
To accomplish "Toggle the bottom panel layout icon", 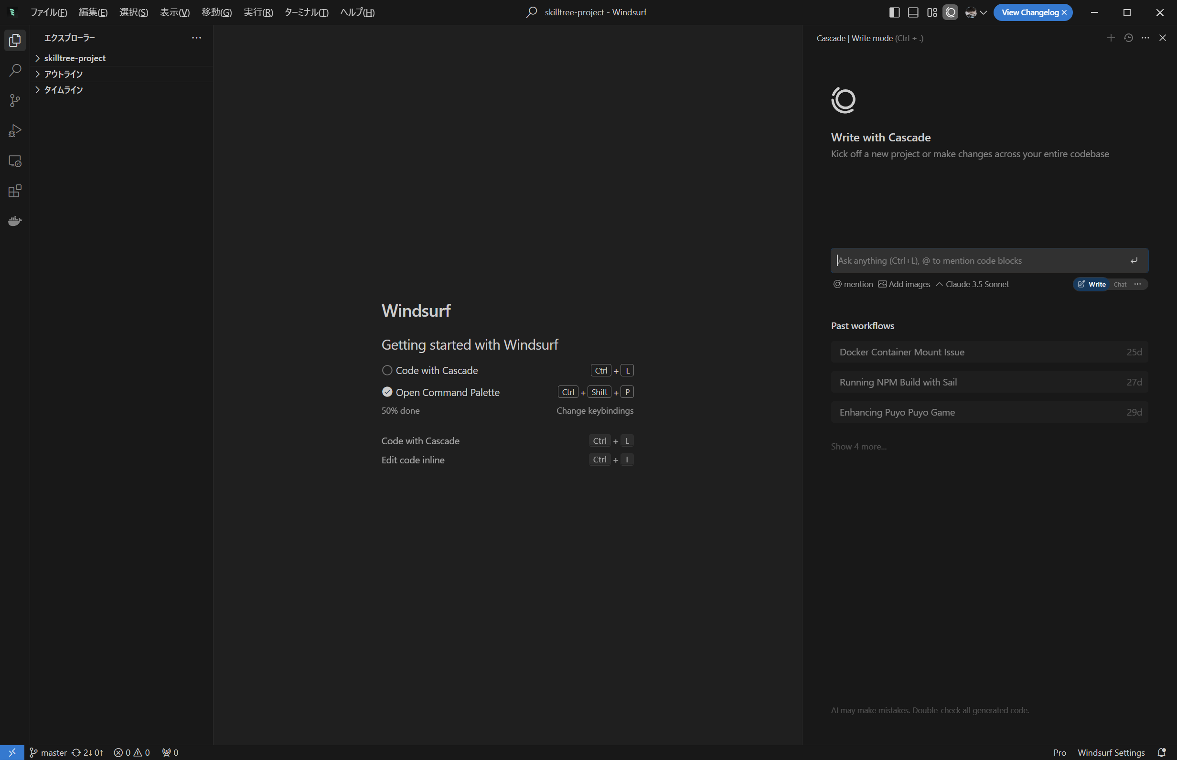I will click(913, 12).
